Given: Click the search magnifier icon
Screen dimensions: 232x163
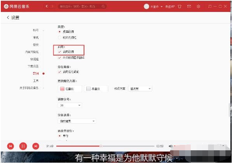Looking at the screenshot, I should (x=103, y=7).
